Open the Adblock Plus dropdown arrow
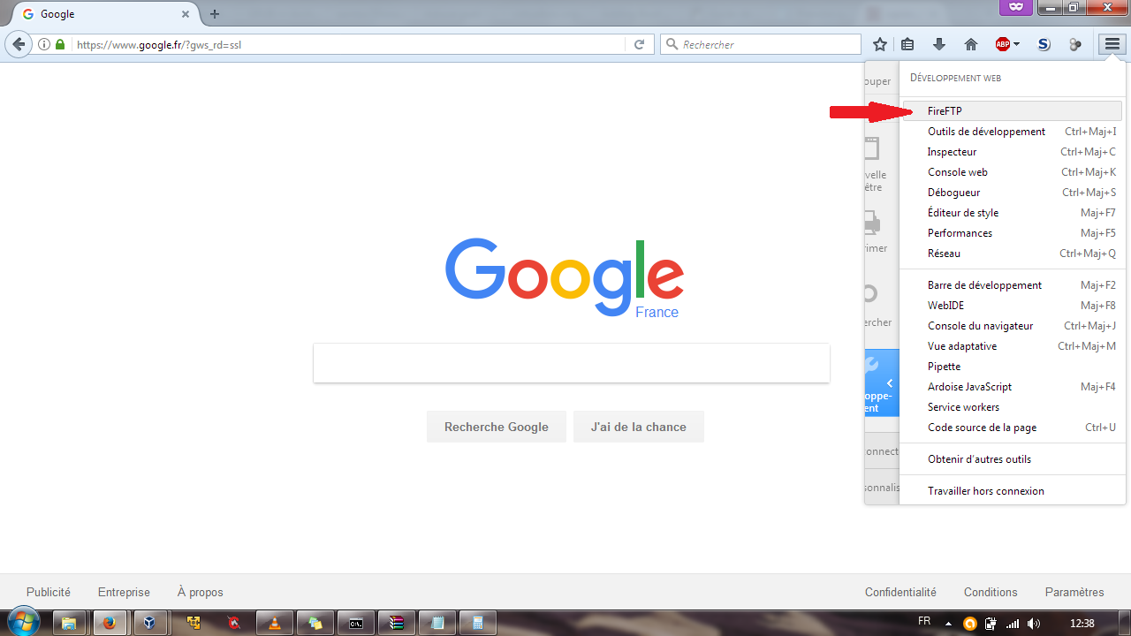This screenshot has width=1131, height=636. click(1017, 44)
